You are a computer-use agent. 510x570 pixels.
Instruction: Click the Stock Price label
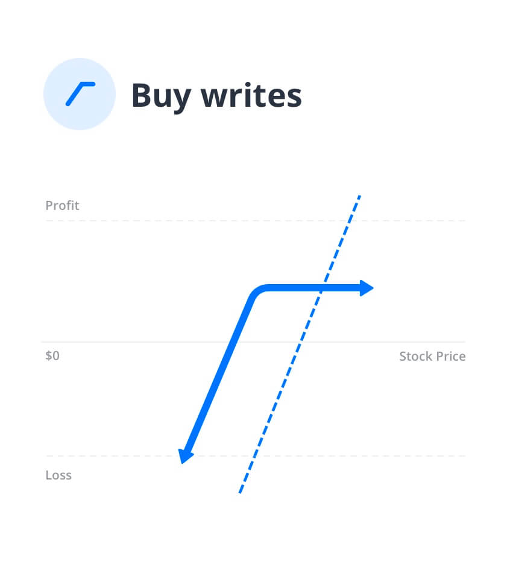(432, 356)
